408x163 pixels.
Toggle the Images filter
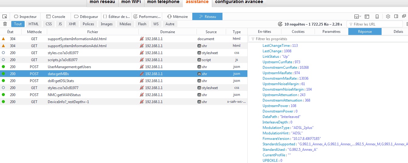[107, 24]
